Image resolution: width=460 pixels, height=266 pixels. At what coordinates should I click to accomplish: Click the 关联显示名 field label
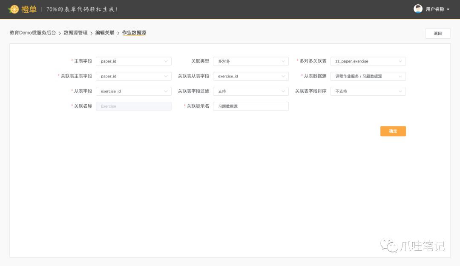[198, 106]
